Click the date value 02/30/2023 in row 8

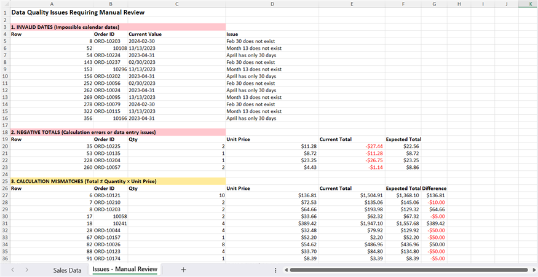coord(141,62)
